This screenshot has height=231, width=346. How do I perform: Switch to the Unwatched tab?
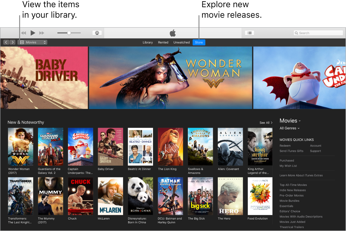click(181, 42)
